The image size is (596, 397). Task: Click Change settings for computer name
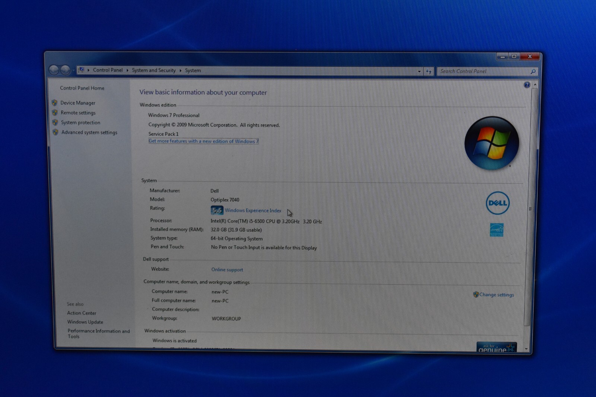tap(496, 295)
